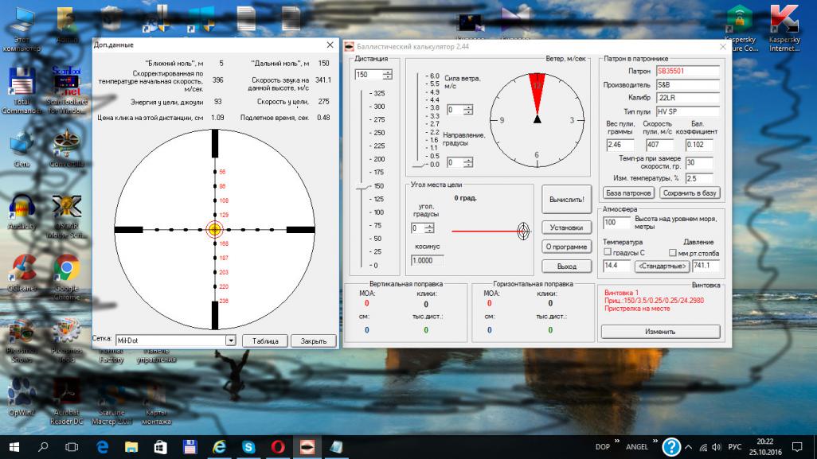The height and width of the screenshot is (459, 817).
Task: Click the 'Калибр' input field
Action: coord(687,98)
